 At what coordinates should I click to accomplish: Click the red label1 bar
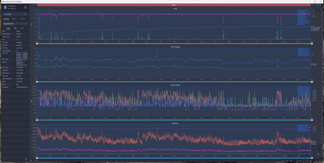(174, 5)
